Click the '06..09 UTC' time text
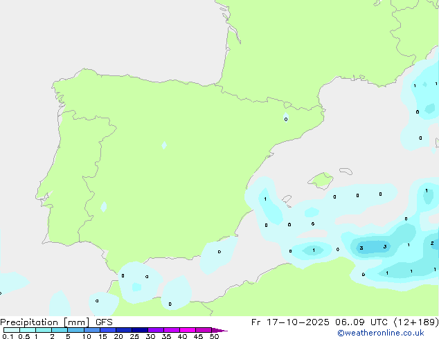 coord(361,322)
